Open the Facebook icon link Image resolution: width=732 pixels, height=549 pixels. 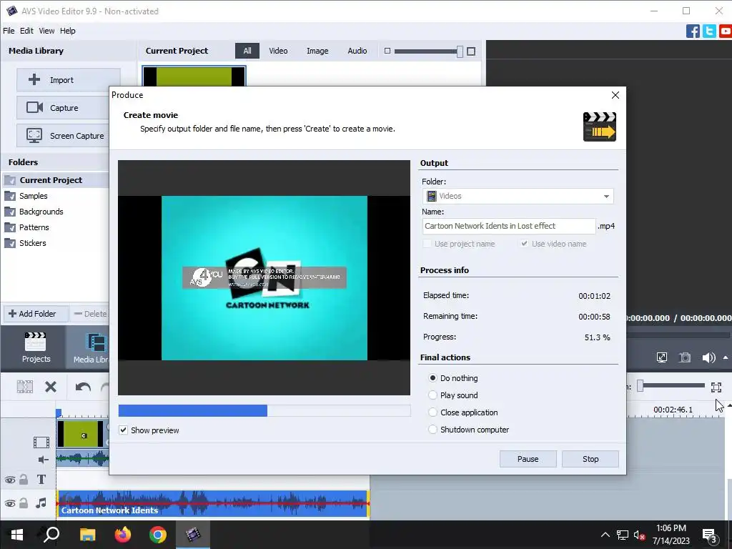tap(693, 31)
